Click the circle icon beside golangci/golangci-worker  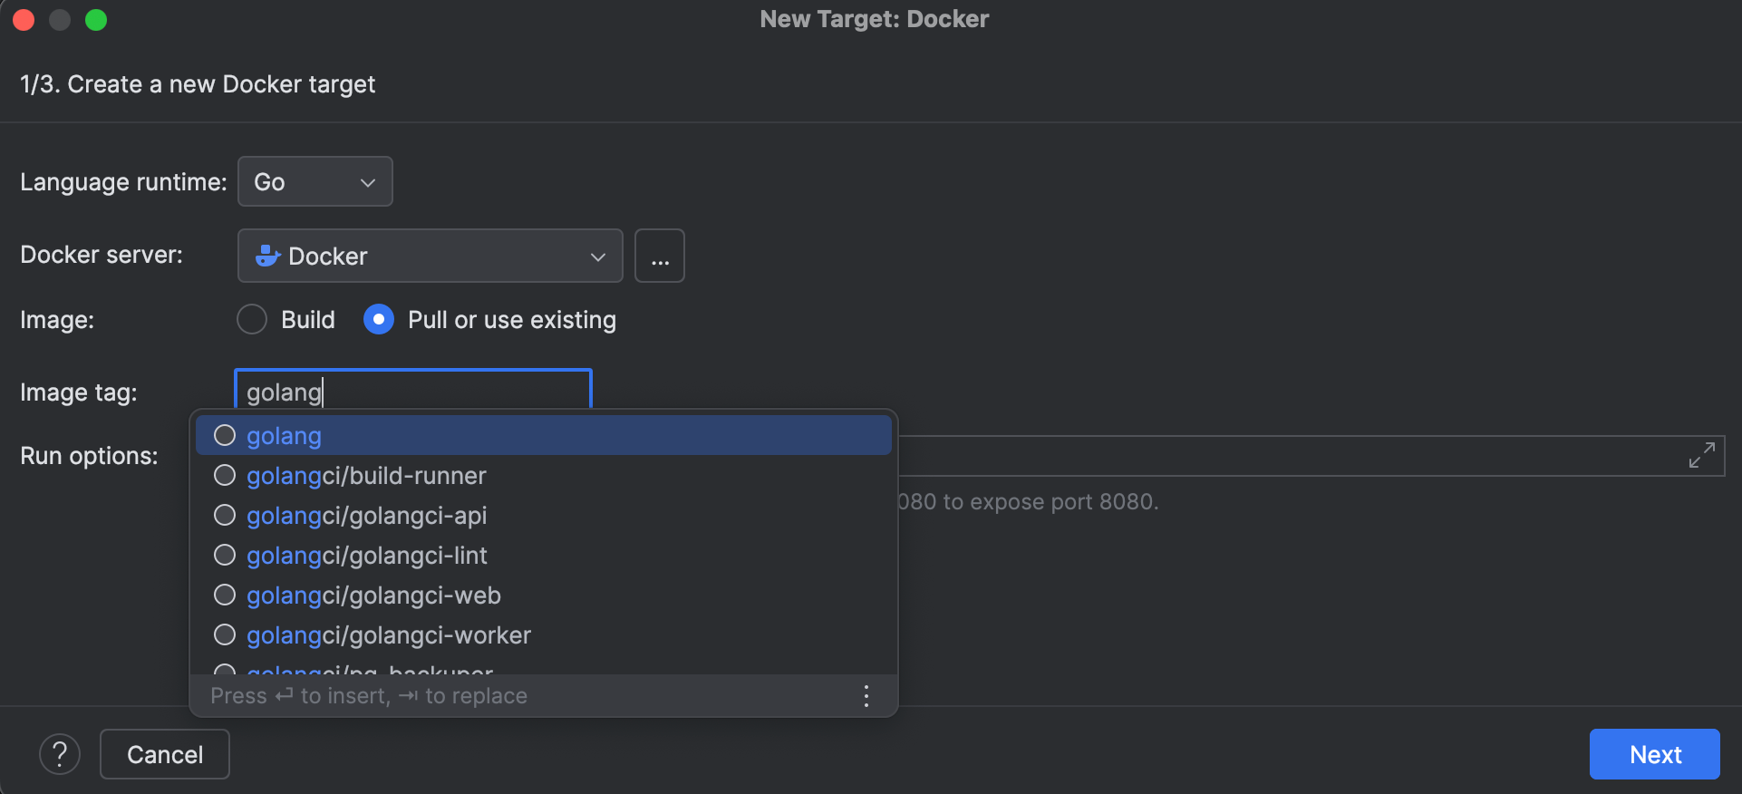pyautogui.click(x=225, y=635)
